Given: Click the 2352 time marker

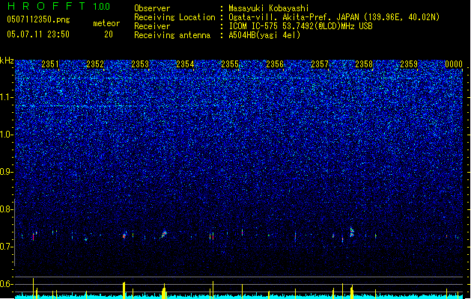Looking at the screenshot, I should pos(95,64).
